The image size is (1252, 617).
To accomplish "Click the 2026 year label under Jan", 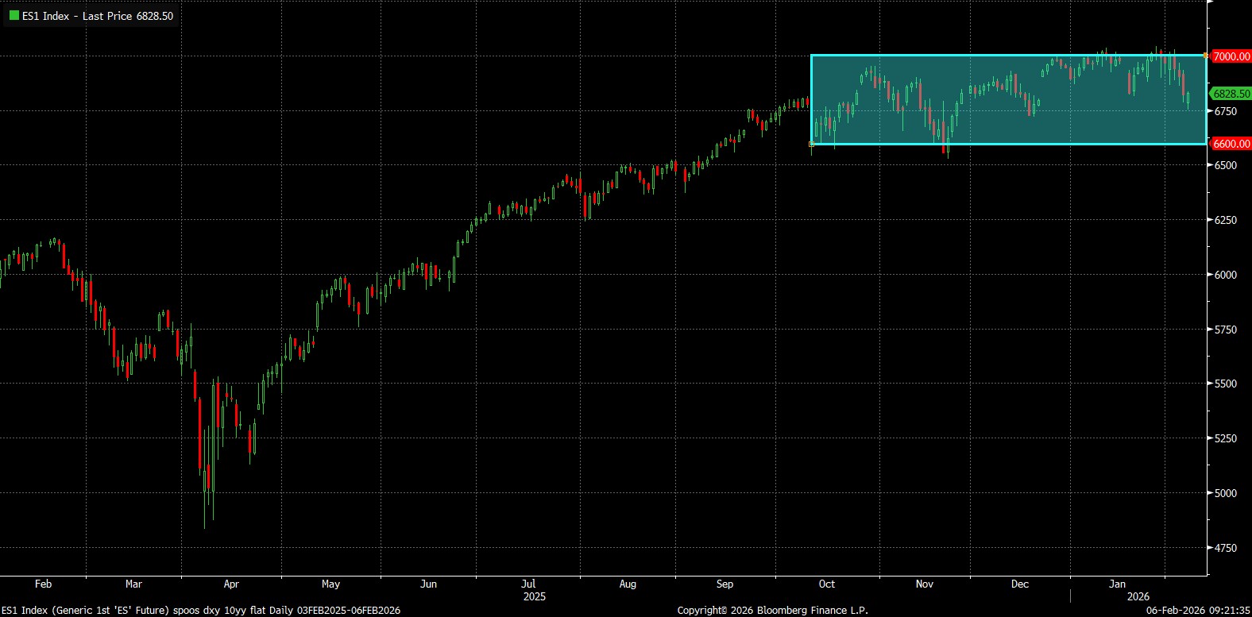I will coord(1138,596).
